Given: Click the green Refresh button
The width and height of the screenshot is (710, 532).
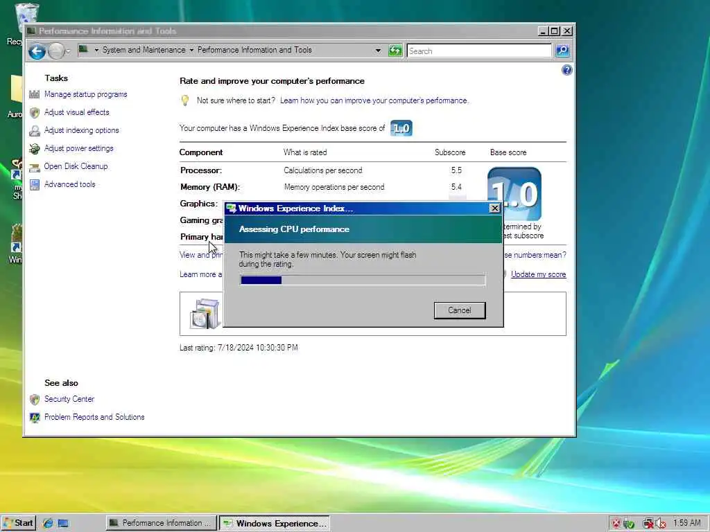Looking at the screenshot, I should point(395,51).
